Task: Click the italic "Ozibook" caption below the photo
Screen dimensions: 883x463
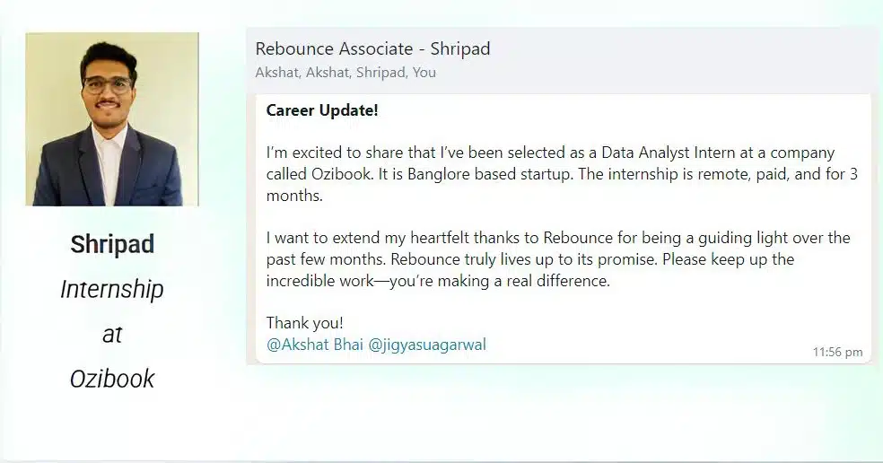Action: [x=112, y=379]
